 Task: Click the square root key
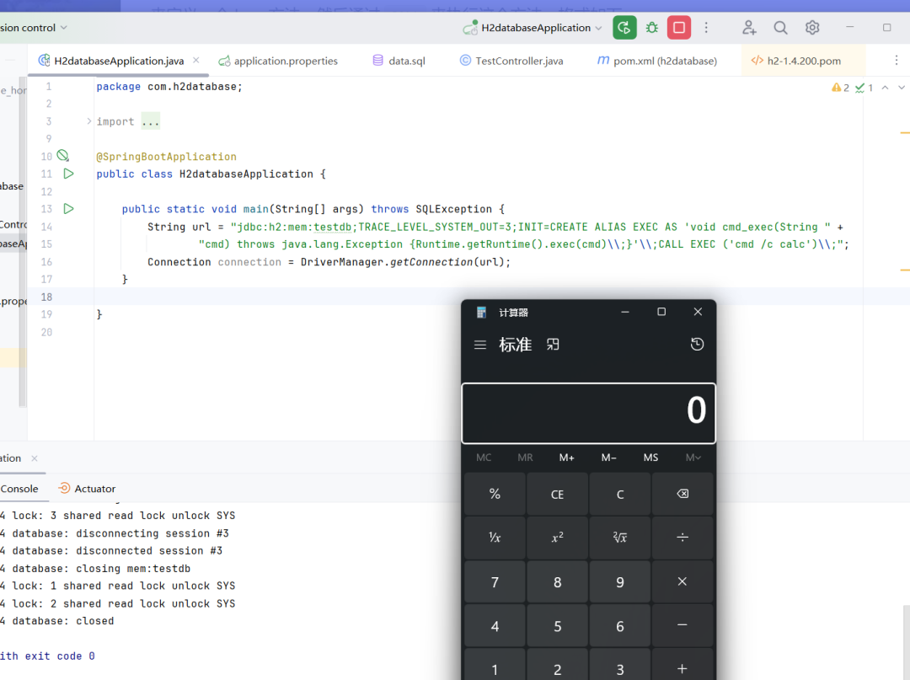point(620,538)
